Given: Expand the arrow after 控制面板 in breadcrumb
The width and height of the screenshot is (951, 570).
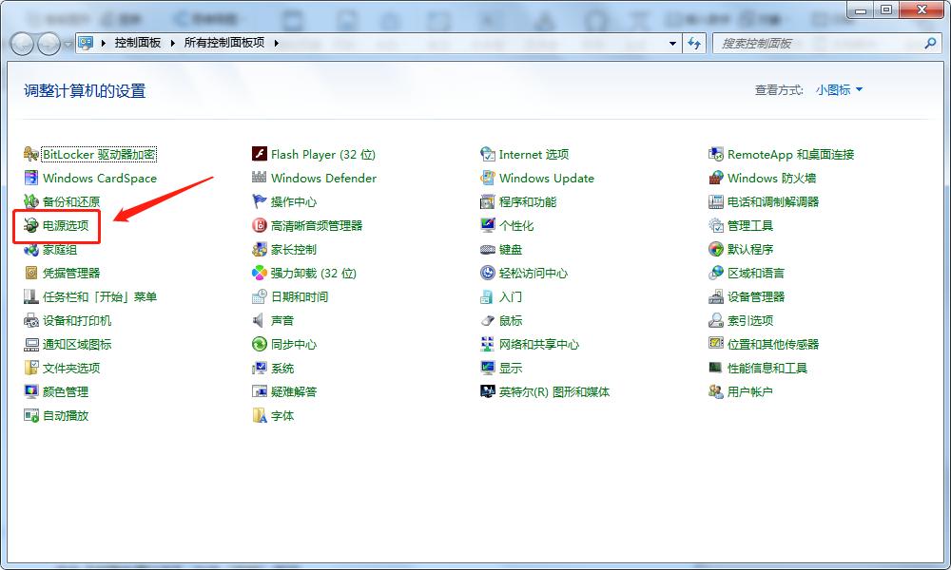Looking at the screenshot, I should click(172, 43).
